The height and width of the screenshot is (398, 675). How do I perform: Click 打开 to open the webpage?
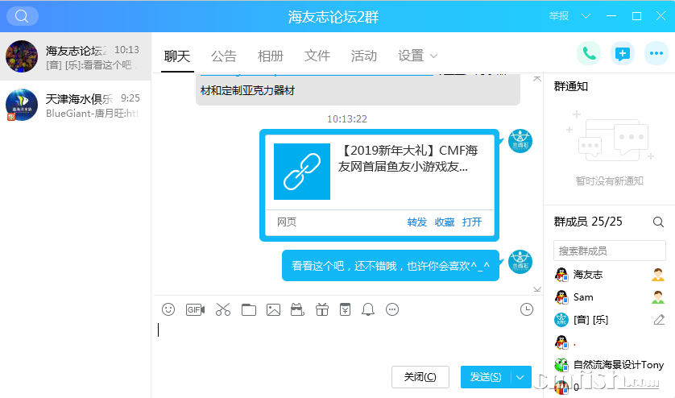(472, 222)
